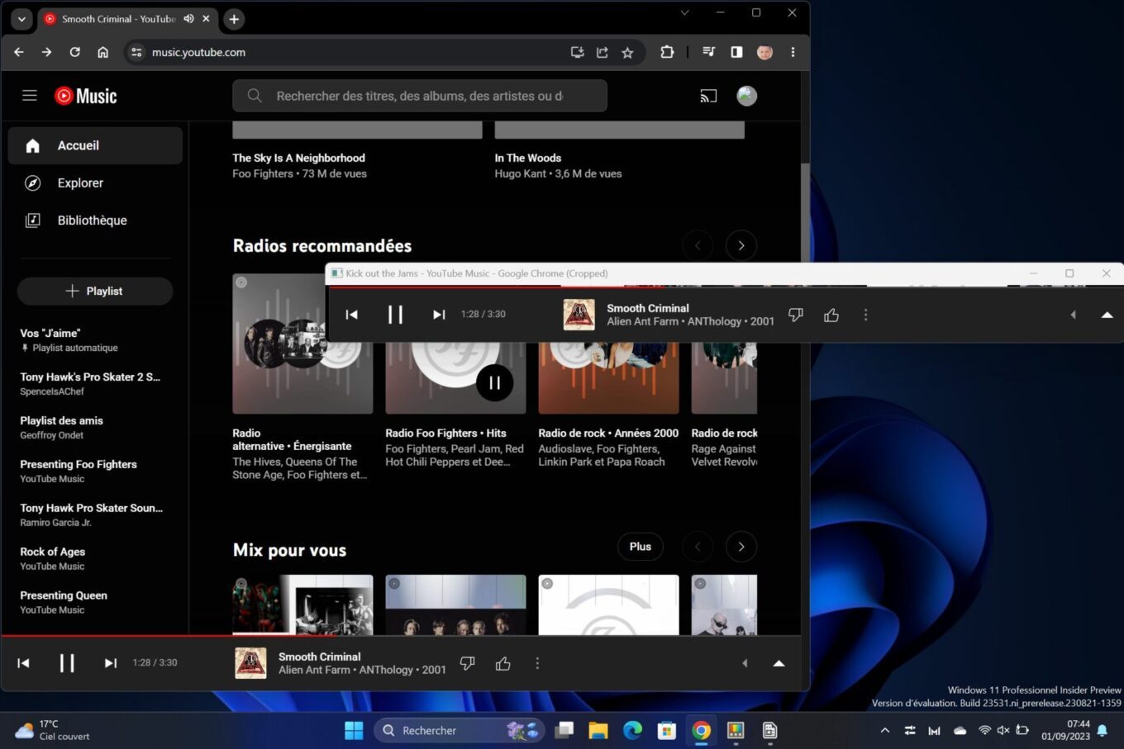
Task: Share this page icon in address bar
Action: pyautogui.click(x=602, y=52)
